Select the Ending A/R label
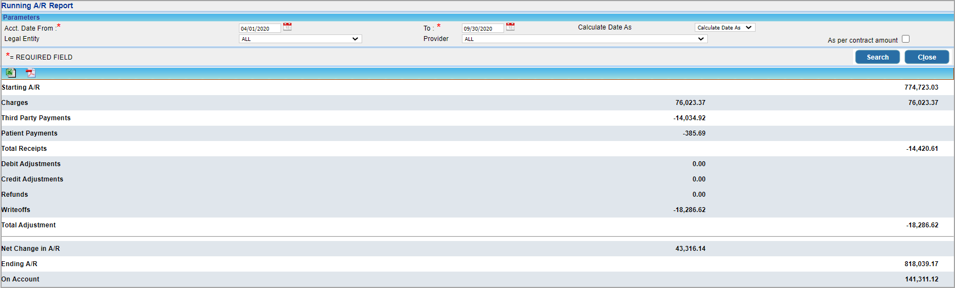Screen dimensions: 955x288 point(20,264)
